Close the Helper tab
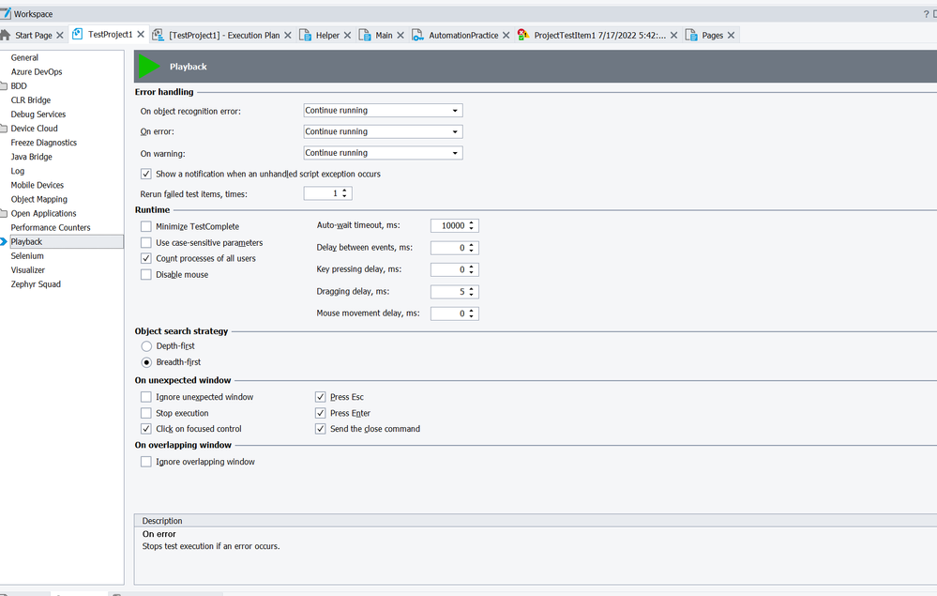This screenshot has height=596, width=937. click(x=347, y=35)
